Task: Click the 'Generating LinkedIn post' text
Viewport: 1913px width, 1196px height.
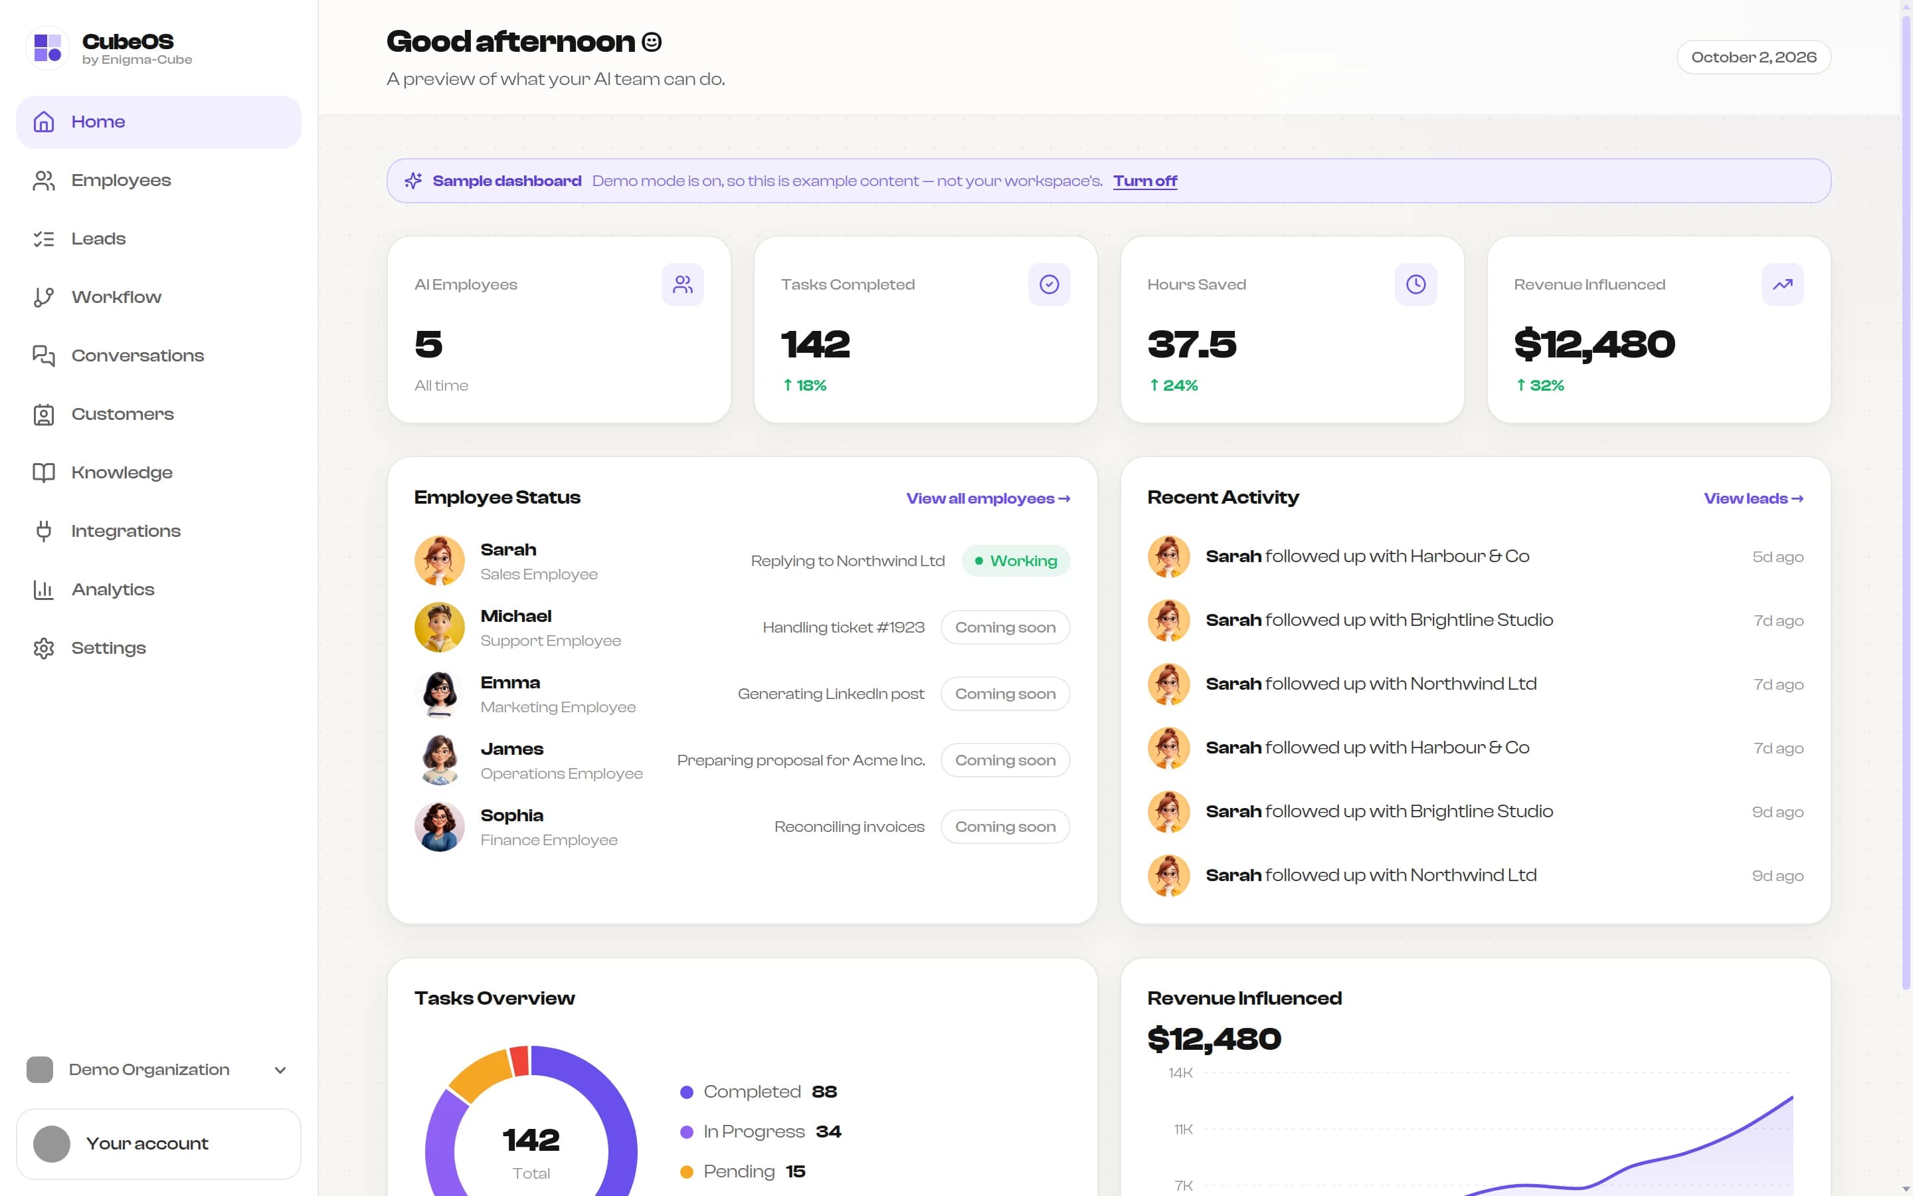Action: click(831, 694)
